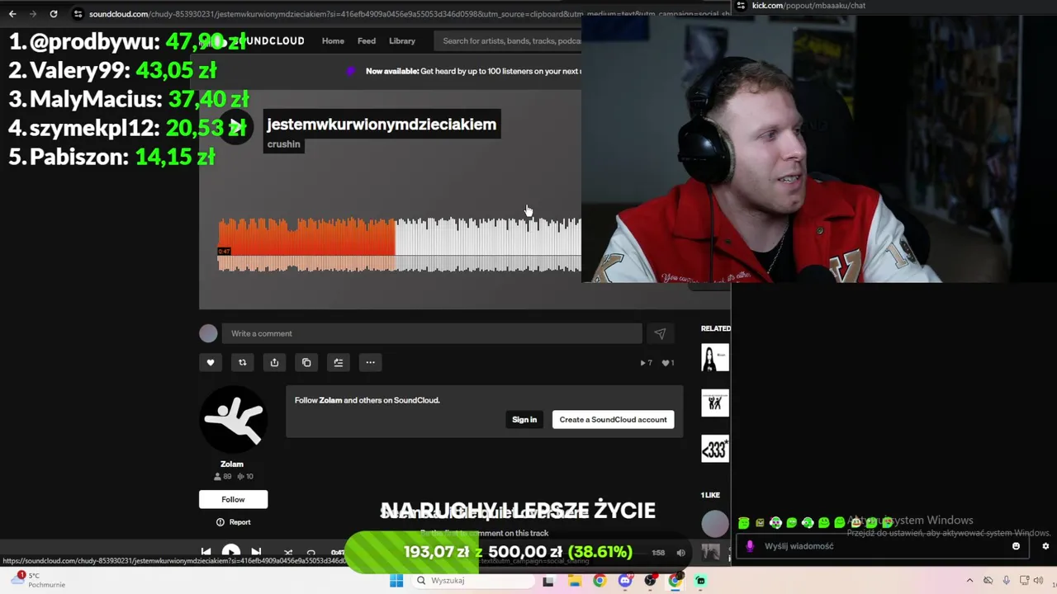The height and width of the screenshot is (594, 1057).
Task: Click the purple microphone icon in chat input
Action: pyautogui.click(x=750, y=546)
